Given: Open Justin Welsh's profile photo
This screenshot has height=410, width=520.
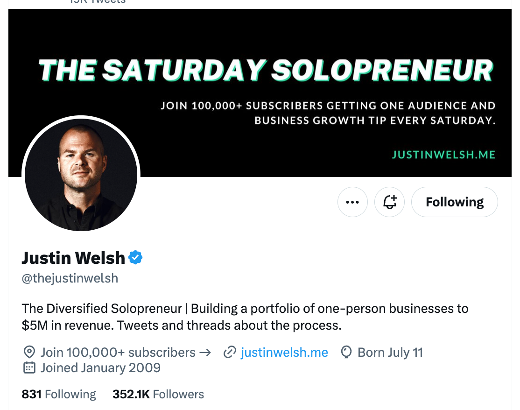Looking at the screenshot, I should (81, 175).
